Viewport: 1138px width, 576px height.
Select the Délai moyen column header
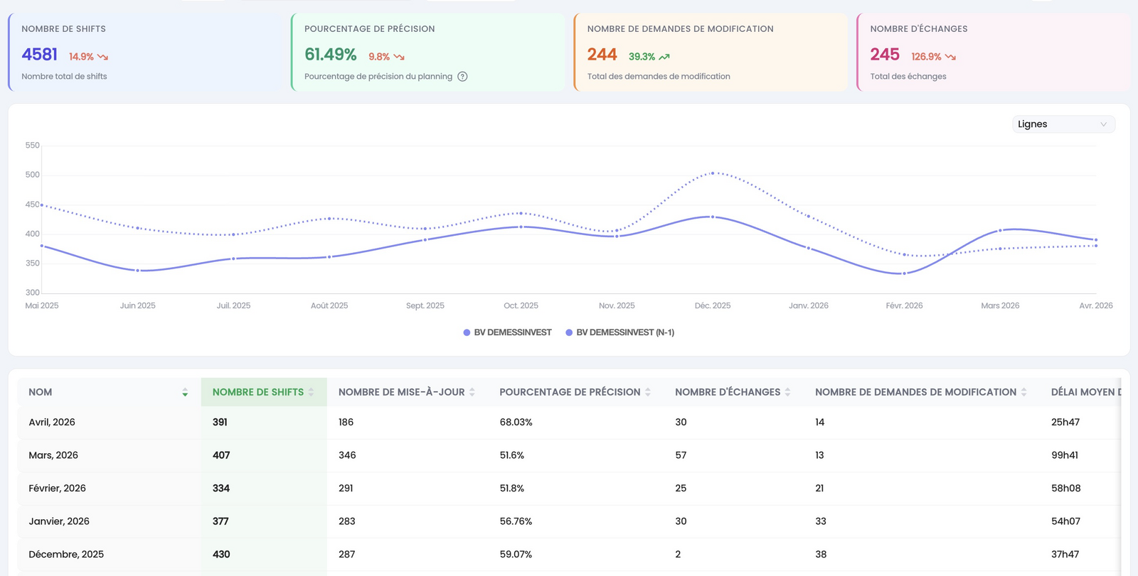[x=1085, y=392]
